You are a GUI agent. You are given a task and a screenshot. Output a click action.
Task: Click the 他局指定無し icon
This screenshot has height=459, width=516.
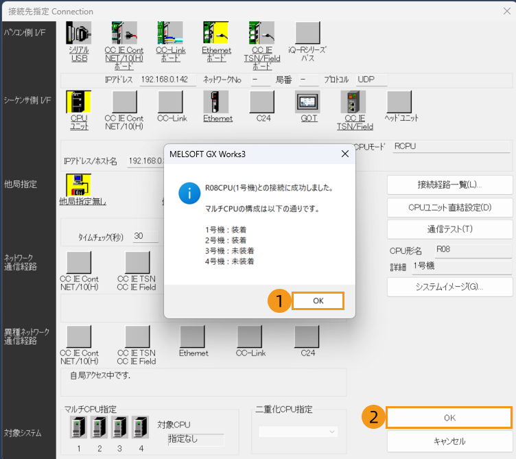79,185
